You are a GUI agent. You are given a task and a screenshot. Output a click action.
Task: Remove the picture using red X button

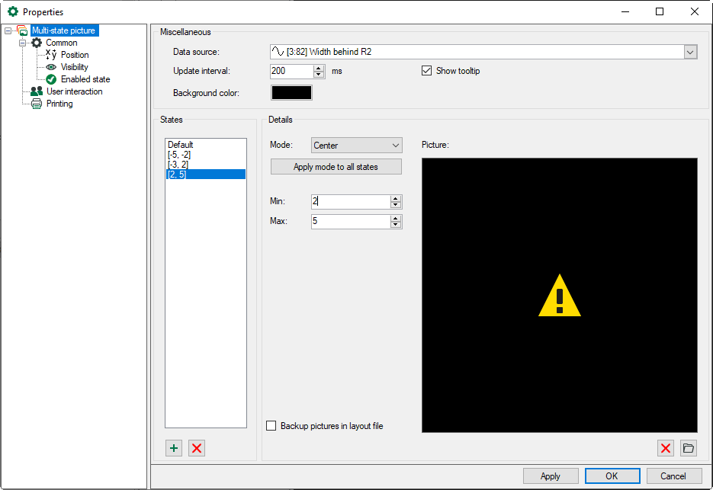[x=666, y=448]
